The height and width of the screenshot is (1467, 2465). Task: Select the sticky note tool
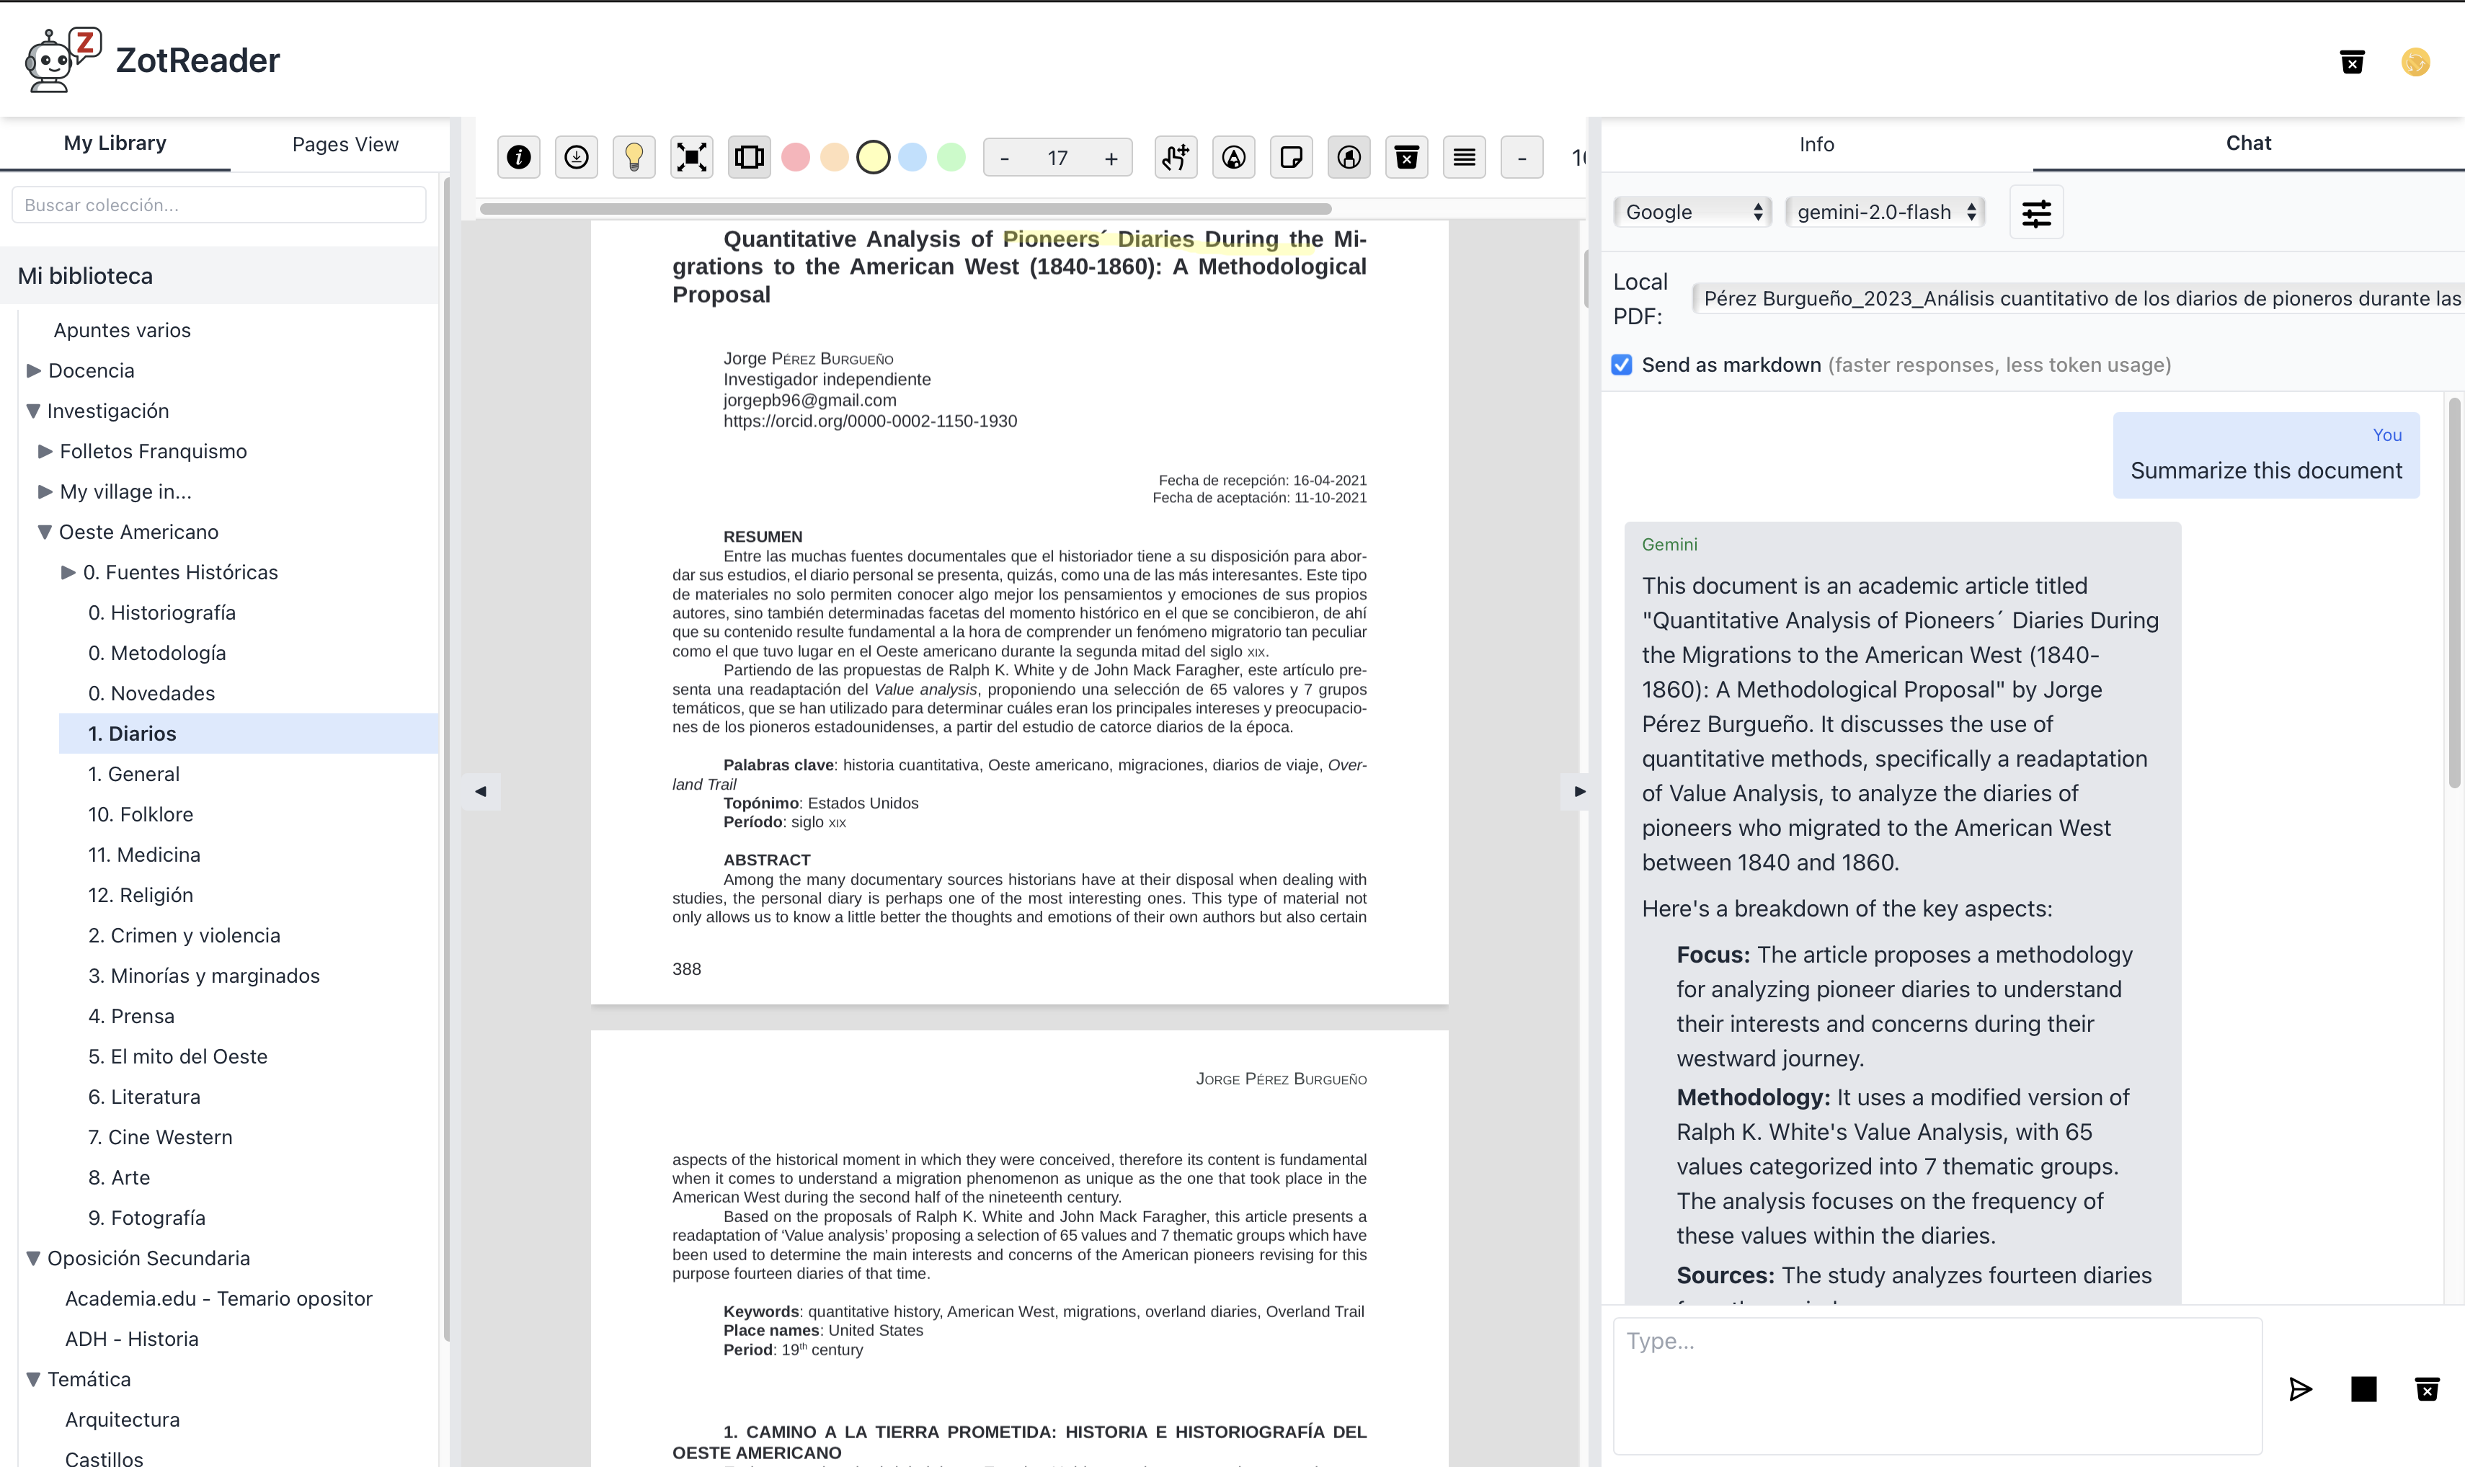click(1292, 157)
